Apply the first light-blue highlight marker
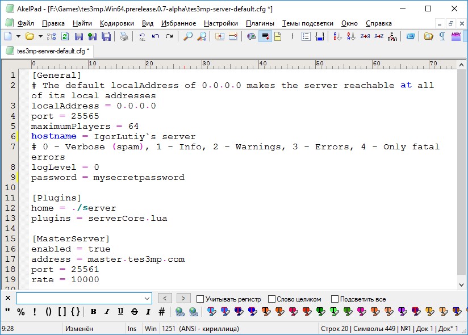468x335 pixels. (212, 312)
